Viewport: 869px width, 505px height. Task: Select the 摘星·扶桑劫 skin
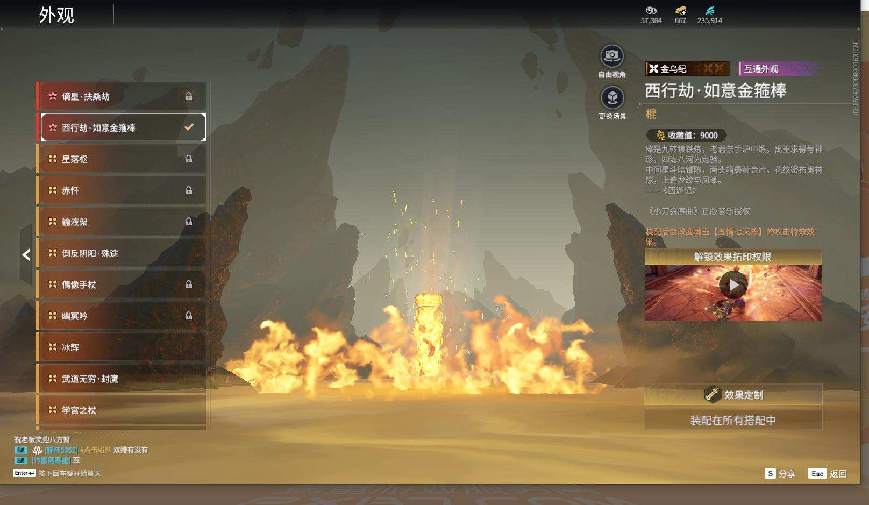click(x=122, y=96)
